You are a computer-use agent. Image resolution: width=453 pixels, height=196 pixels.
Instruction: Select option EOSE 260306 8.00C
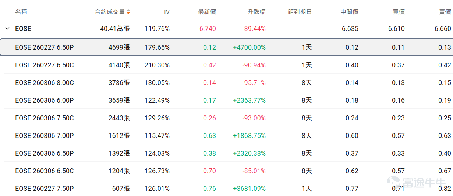click(45, 83)
